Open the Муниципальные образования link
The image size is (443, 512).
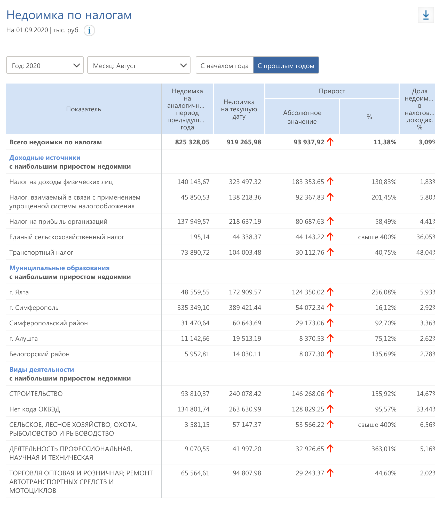[x=59, y=268]
